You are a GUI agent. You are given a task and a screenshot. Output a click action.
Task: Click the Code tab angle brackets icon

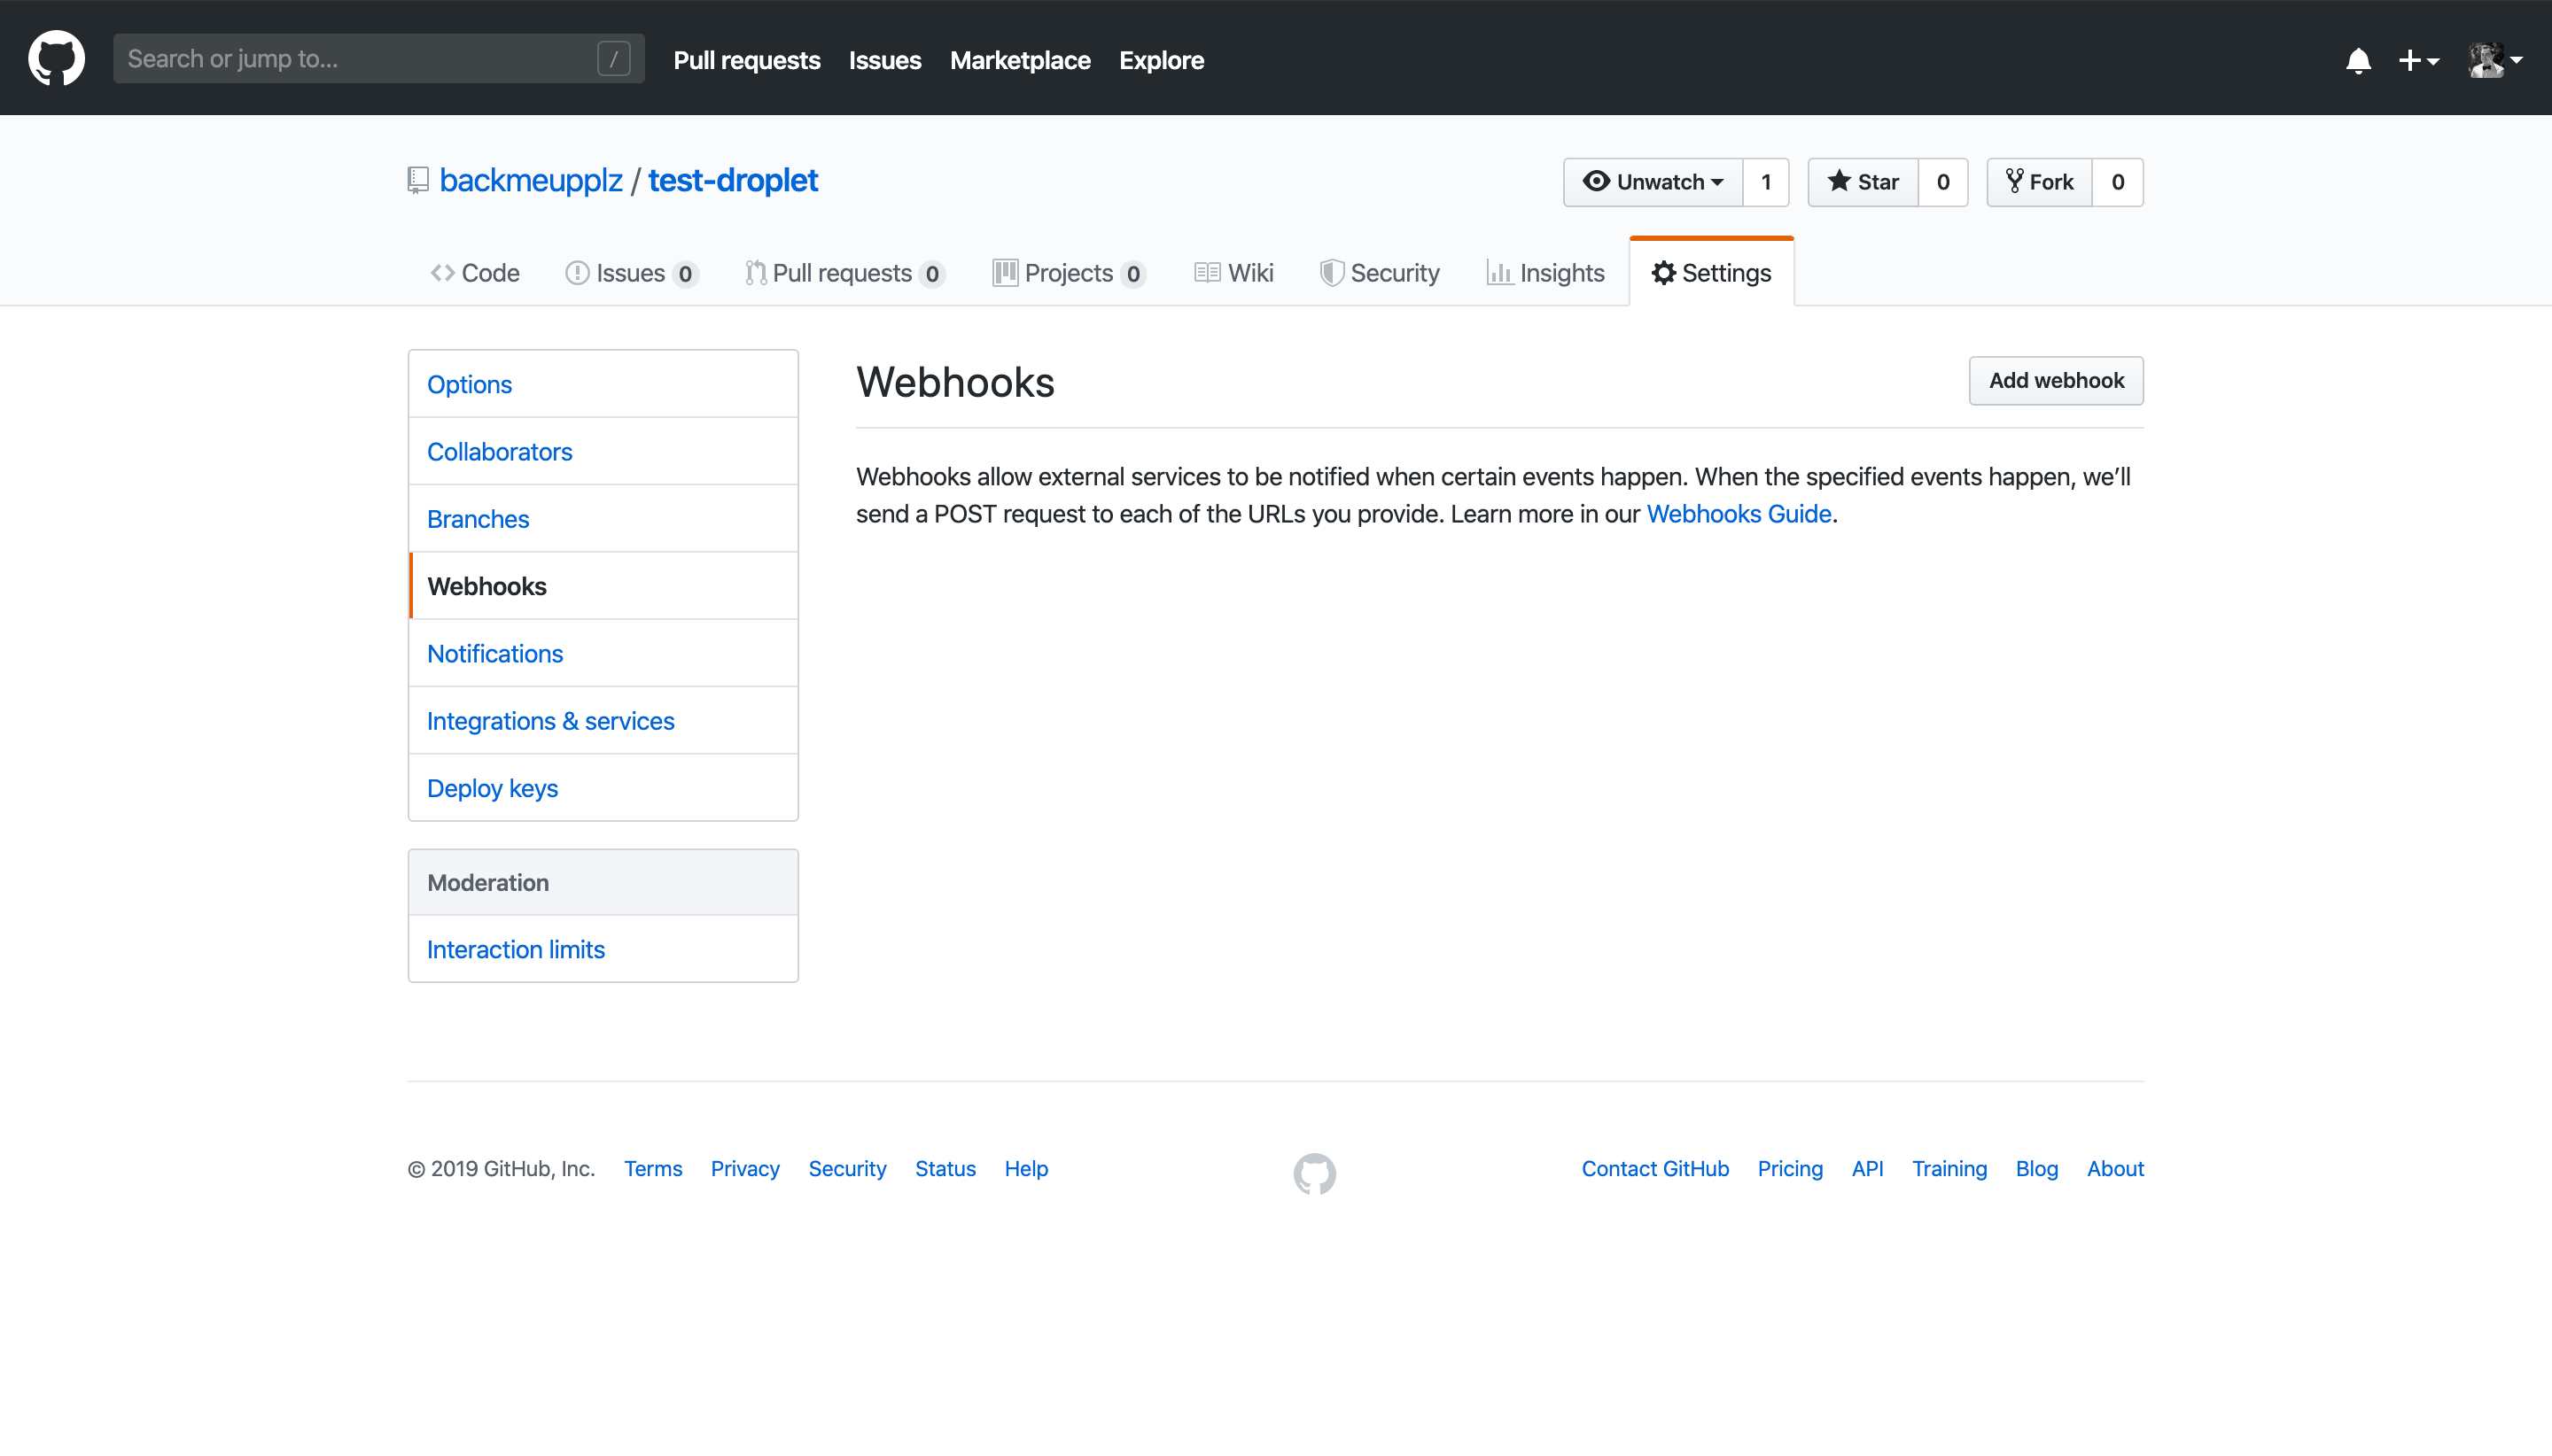(442, 273)
